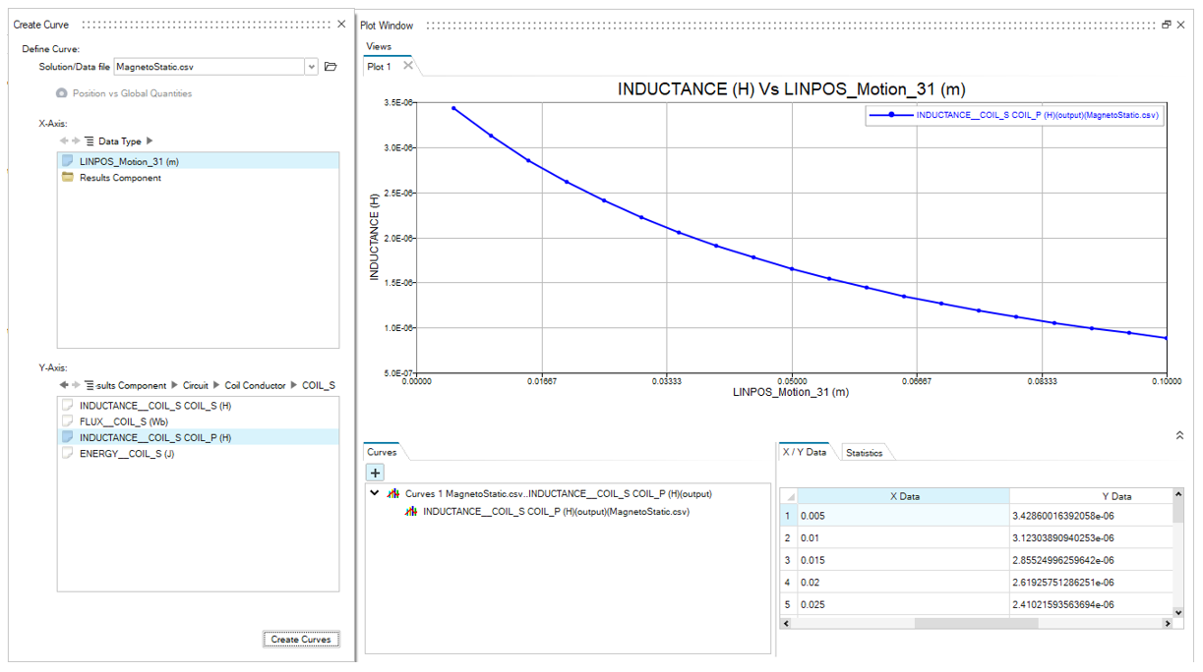Click the curve icon beside Curves 1
The image size is (1203, 672).
pyautogui.click(x=393, y=494)
